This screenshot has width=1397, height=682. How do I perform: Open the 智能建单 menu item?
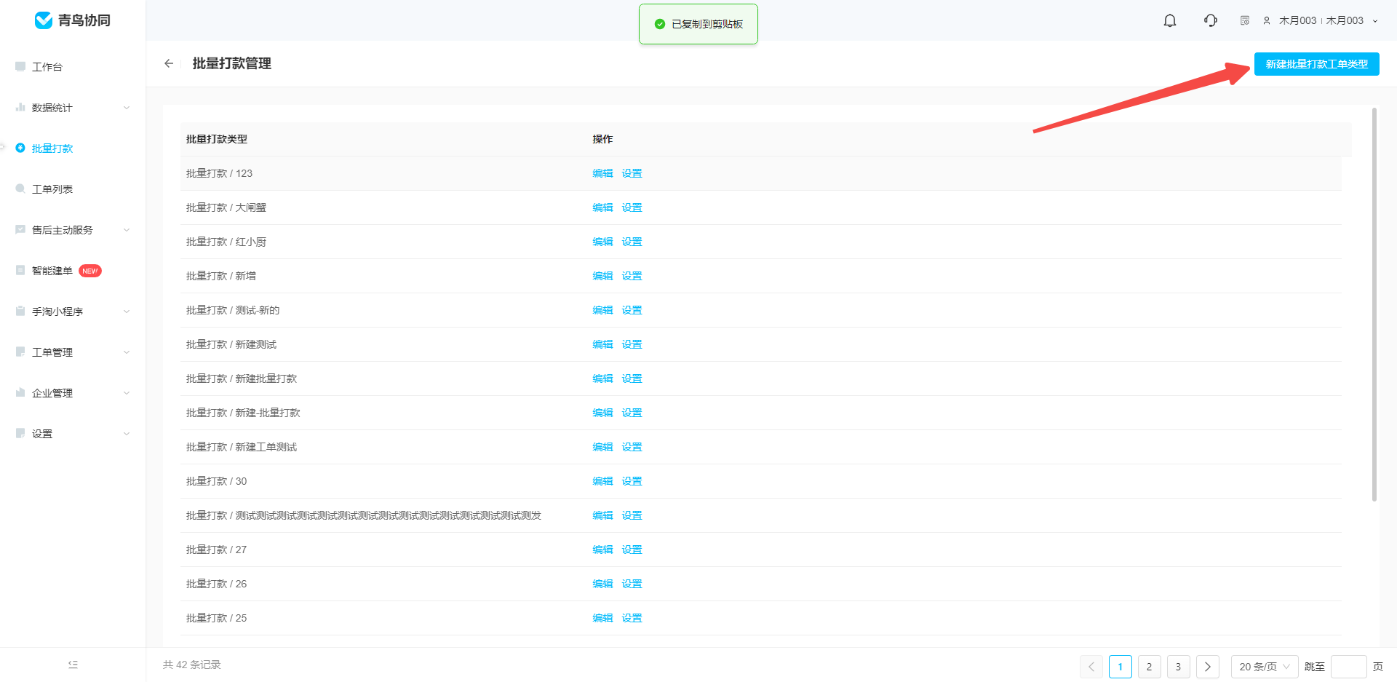click(x=52, y=271)
